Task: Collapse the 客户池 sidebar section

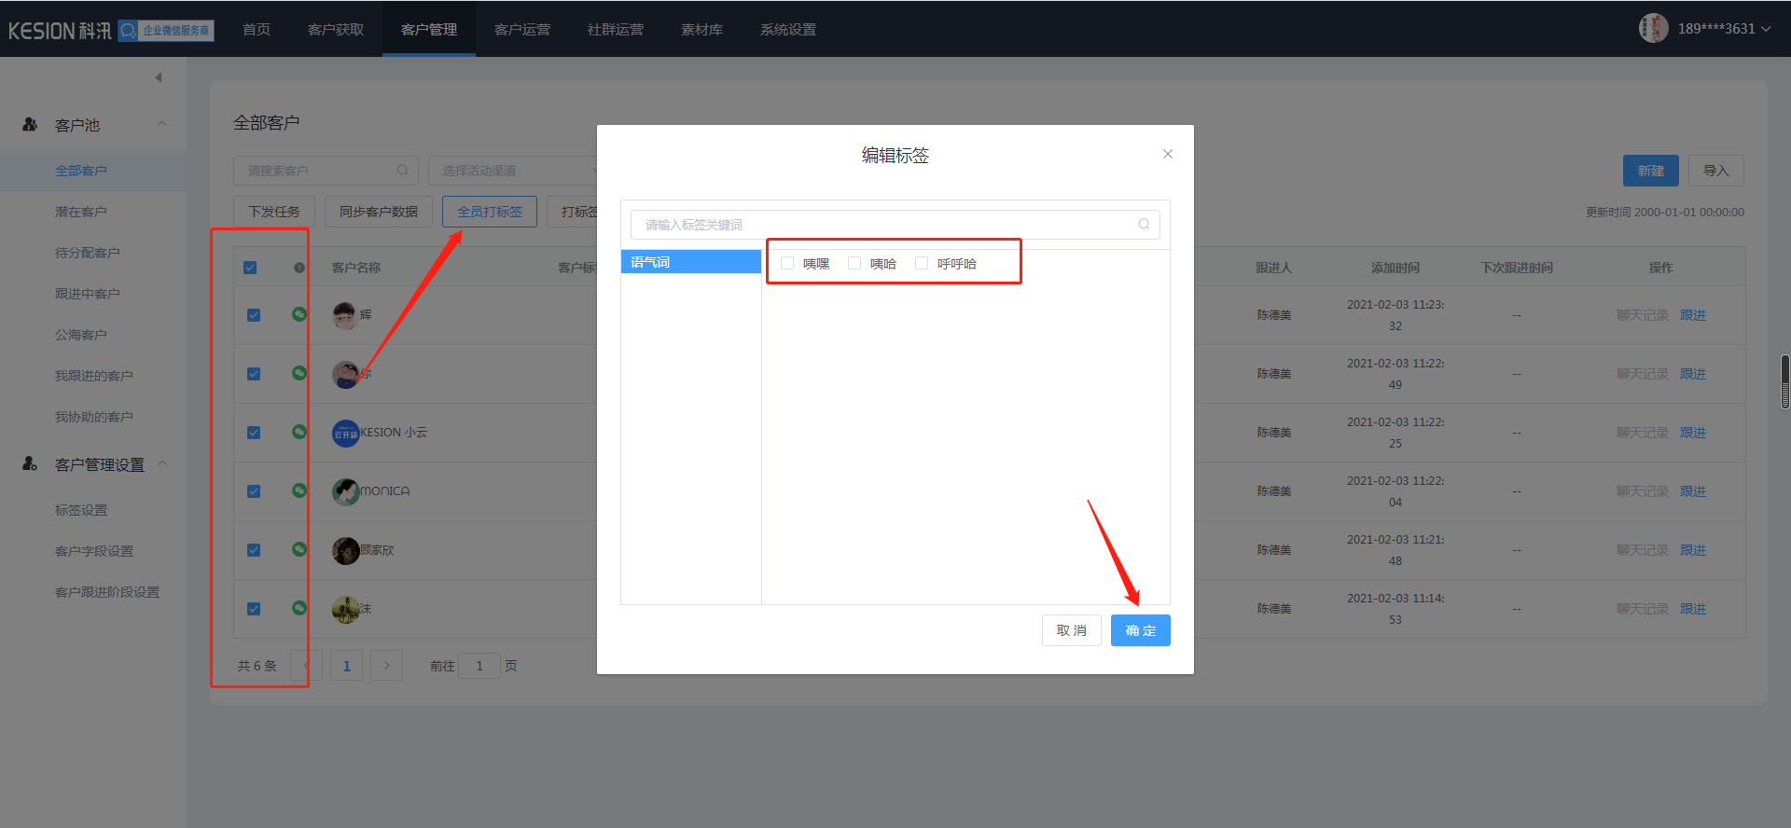Action: [162, 124]
